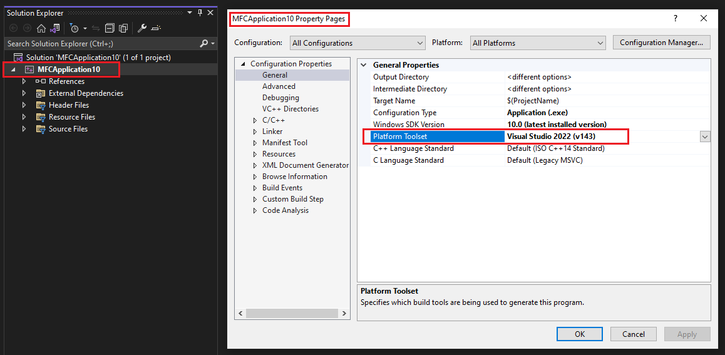Select Build Events tree item
Viewport: 725px width, 355px height.
282,188
